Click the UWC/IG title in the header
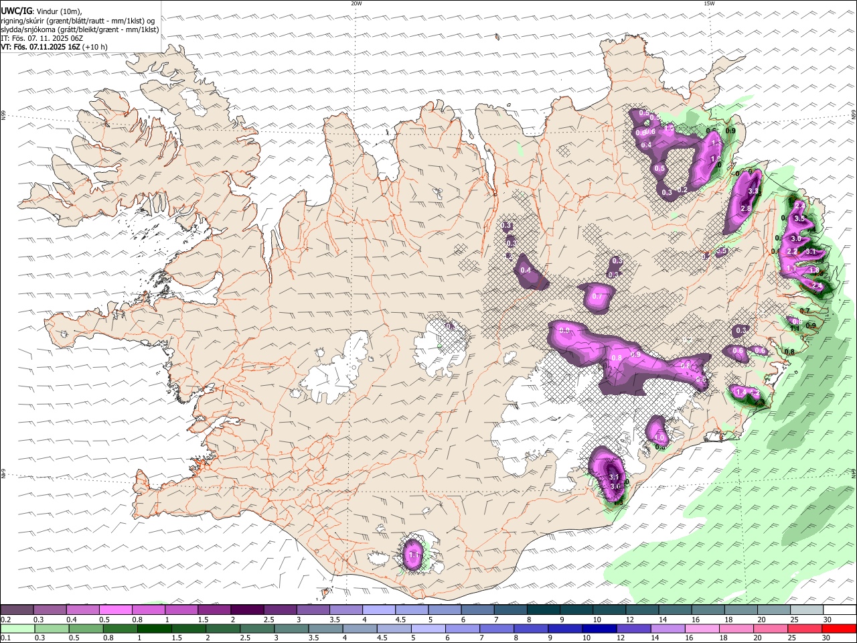The image size is (857, 643). tap(15, 11)
